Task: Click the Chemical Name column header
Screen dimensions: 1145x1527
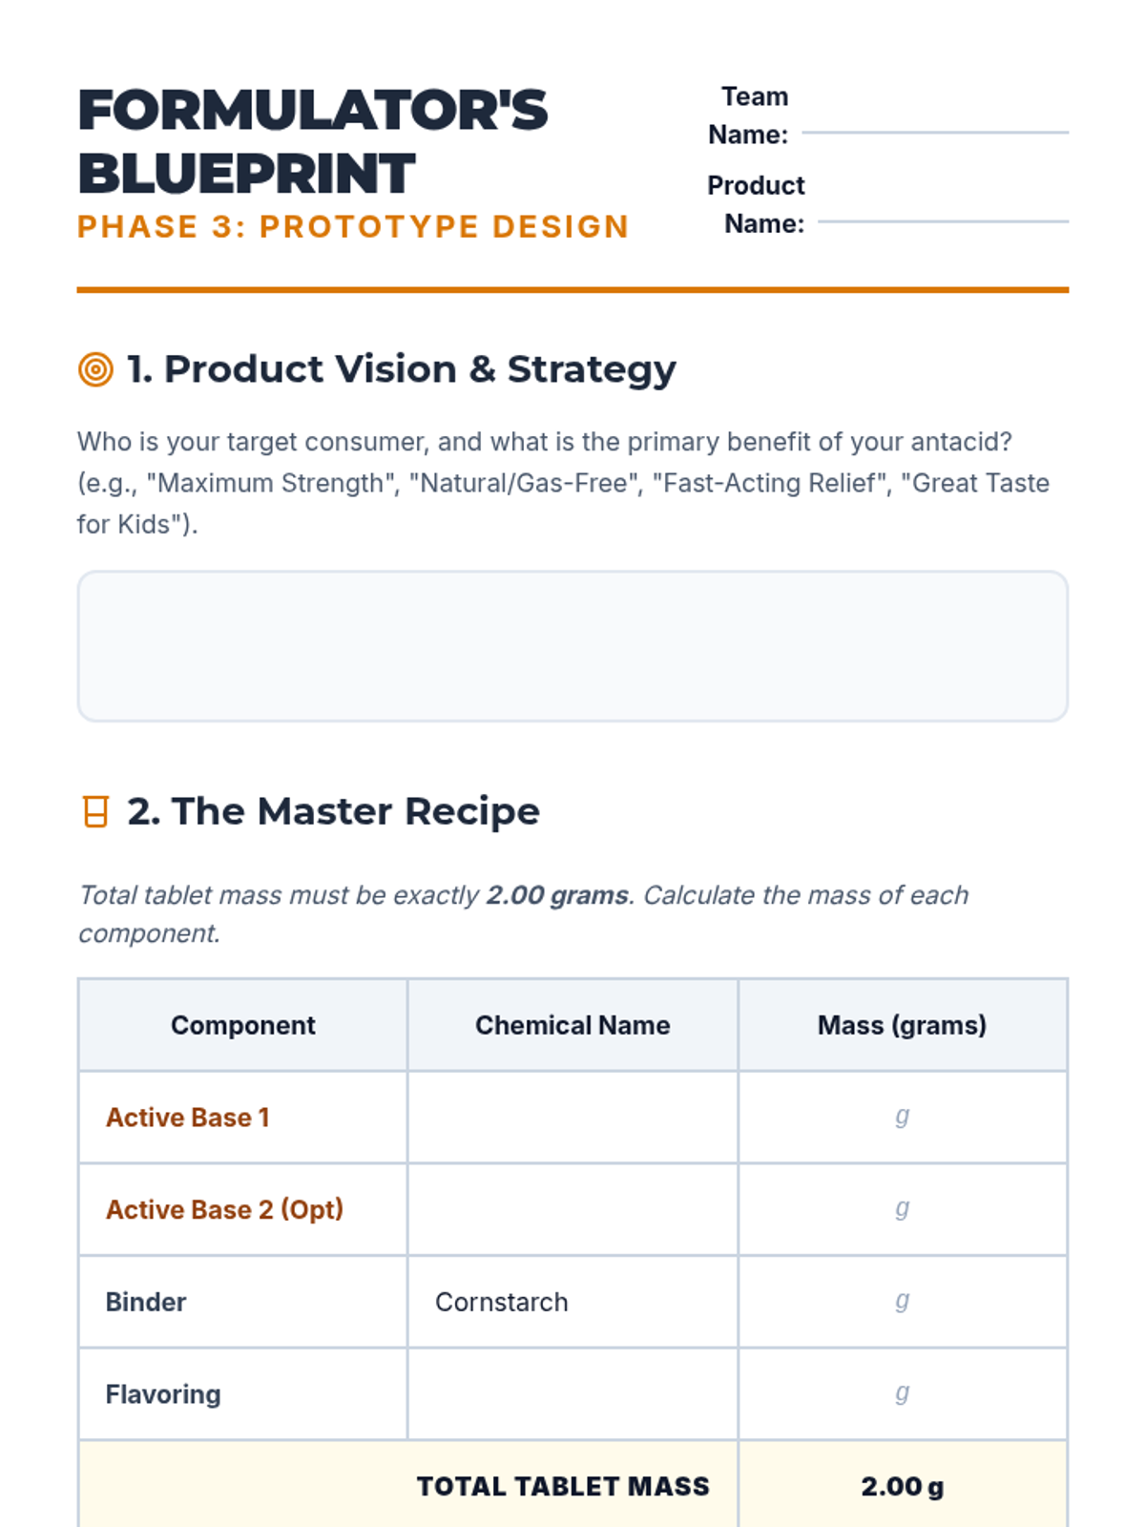Action: (572, 1025)
